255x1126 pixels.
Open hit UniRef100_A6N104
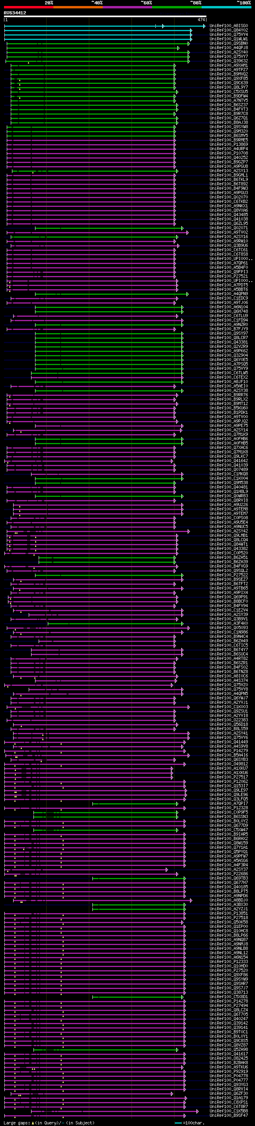pyautogui.click(x=229, y=307)
